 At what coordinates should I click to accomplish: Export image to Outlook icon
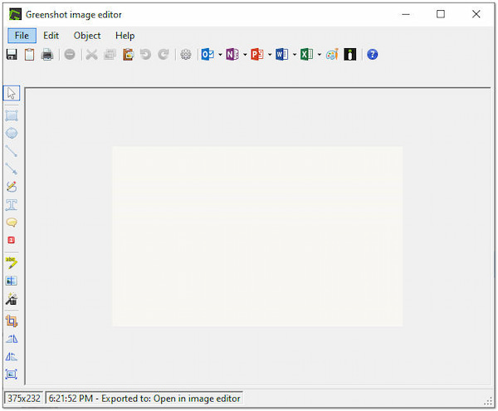[x=207, y=55]
